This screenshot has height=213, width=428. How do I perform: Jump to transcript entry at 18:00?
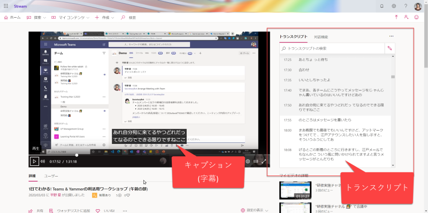(x=335, y=135)
